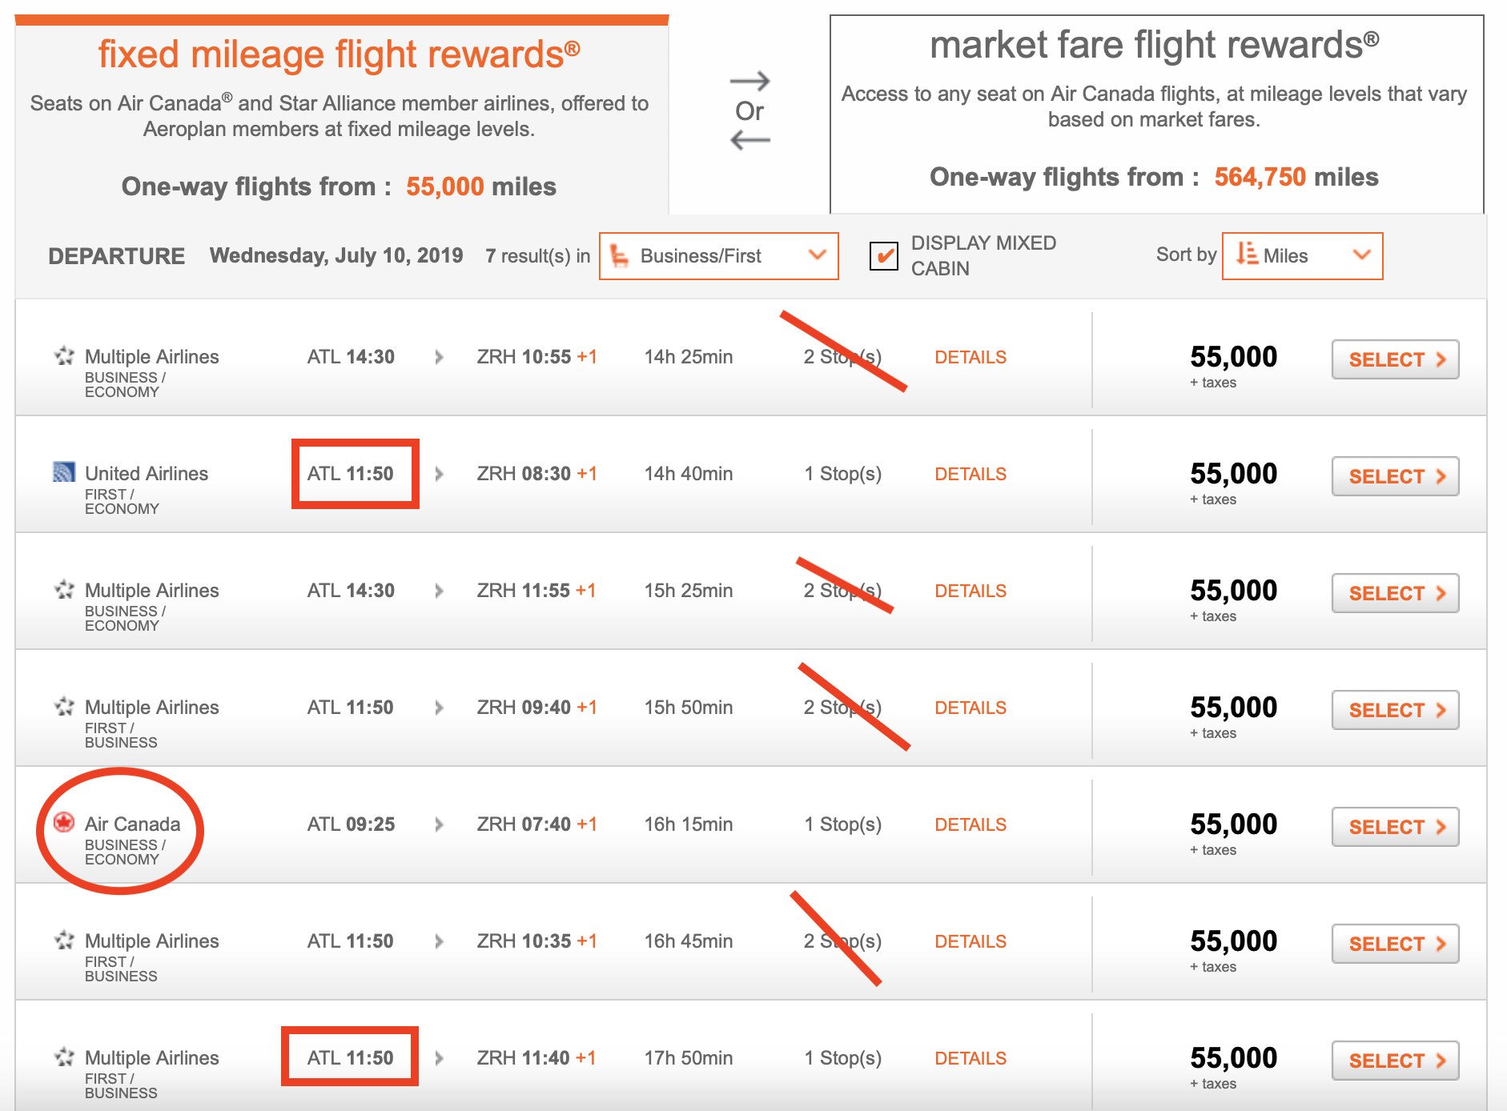Image resolution: width=1507 pixels, height=1111 pixels.
Task: Open Details for the ZRH 10:55 arrival flight
Action: pos(971,357)
